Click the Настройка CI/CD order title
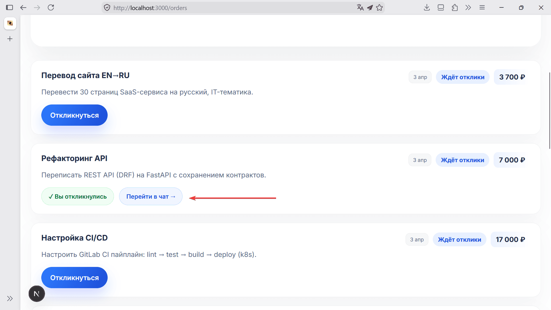The width and height of the screenshot is (551, 310). click(75, 238)
